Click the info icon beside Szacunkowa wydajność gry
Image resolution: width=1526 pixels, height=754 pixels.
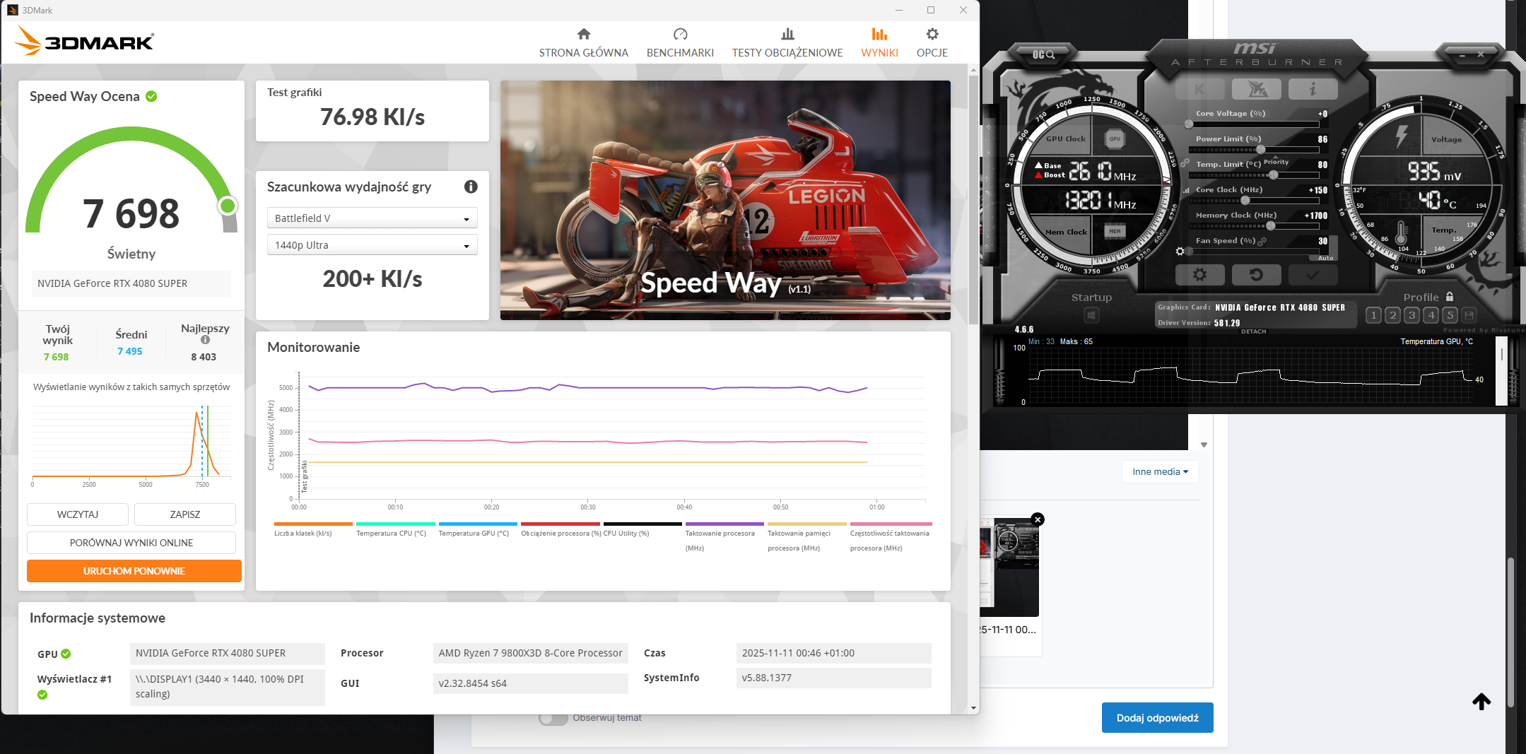(x=471, y=187)
